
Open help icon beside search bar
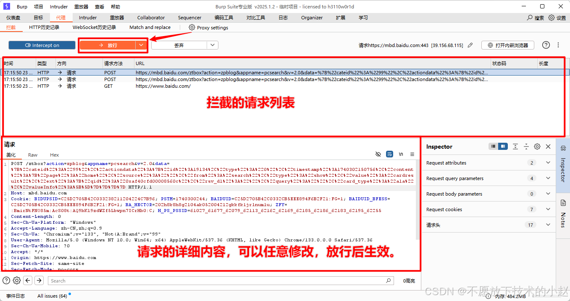(6, 280)
